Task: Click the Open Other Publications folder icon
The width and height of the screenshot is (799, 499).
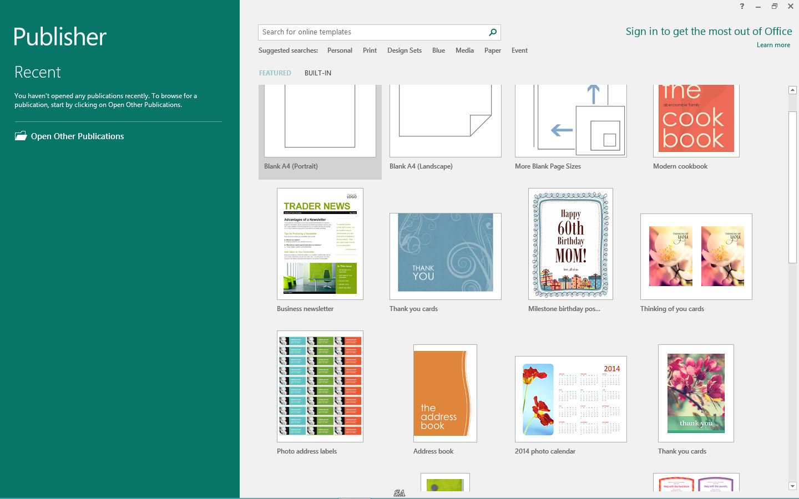Action: [21, 136]
